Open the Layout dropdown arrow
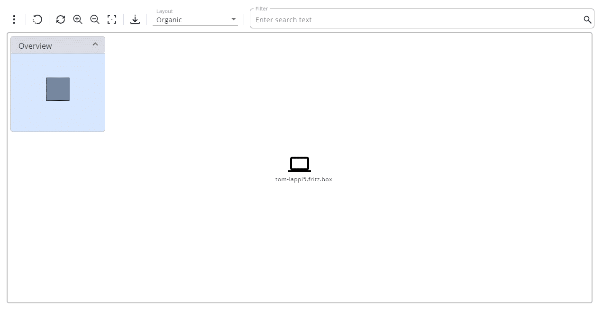Screen dimensions: 602x309 click(233, 19)
